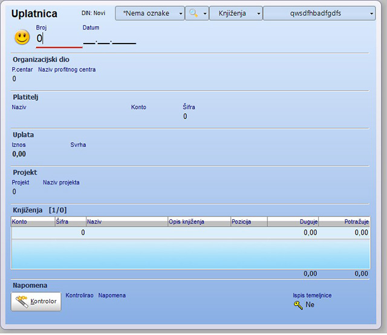Open the '*Nema oznake' dropdown

click(149, 13)
